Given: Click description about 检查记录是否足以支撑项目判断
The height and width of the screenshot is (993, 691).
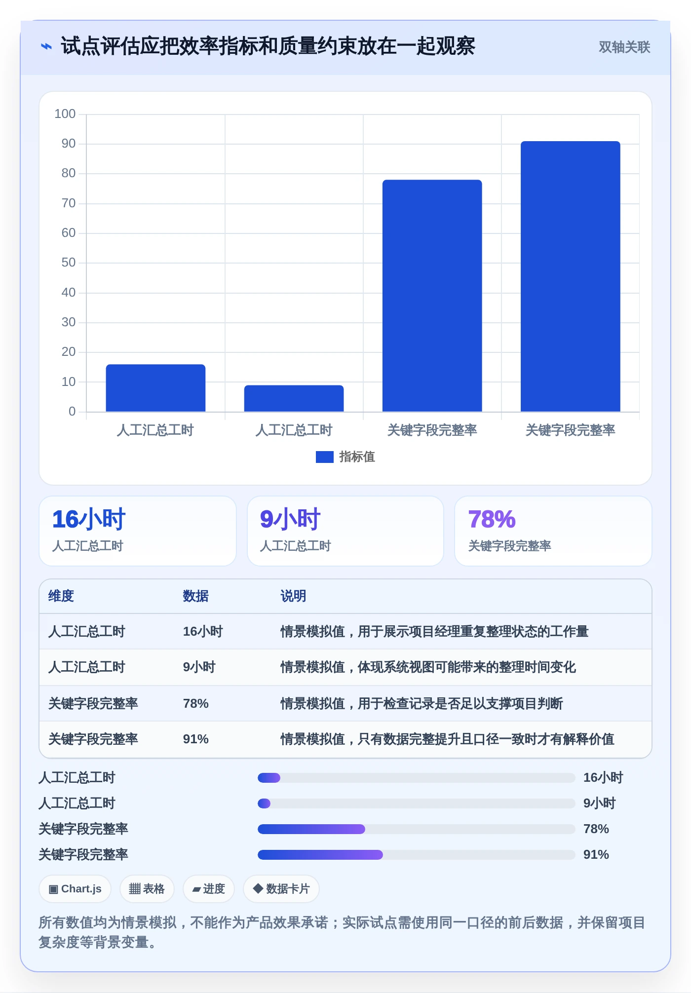Looking at the screenshot, I should [x=422, y=703].
